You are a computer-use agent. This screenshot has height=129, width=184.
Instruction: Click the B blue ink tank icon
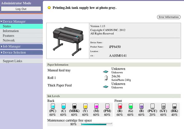click(x=142, y=106)
